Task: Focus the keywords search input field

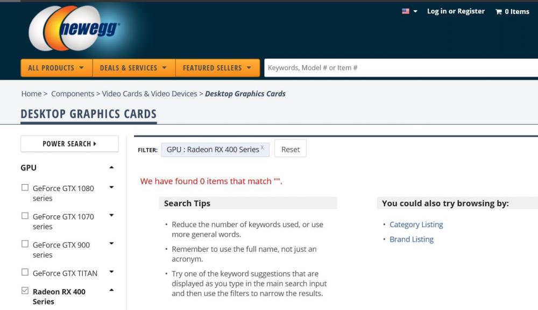Action: (398, 68)
